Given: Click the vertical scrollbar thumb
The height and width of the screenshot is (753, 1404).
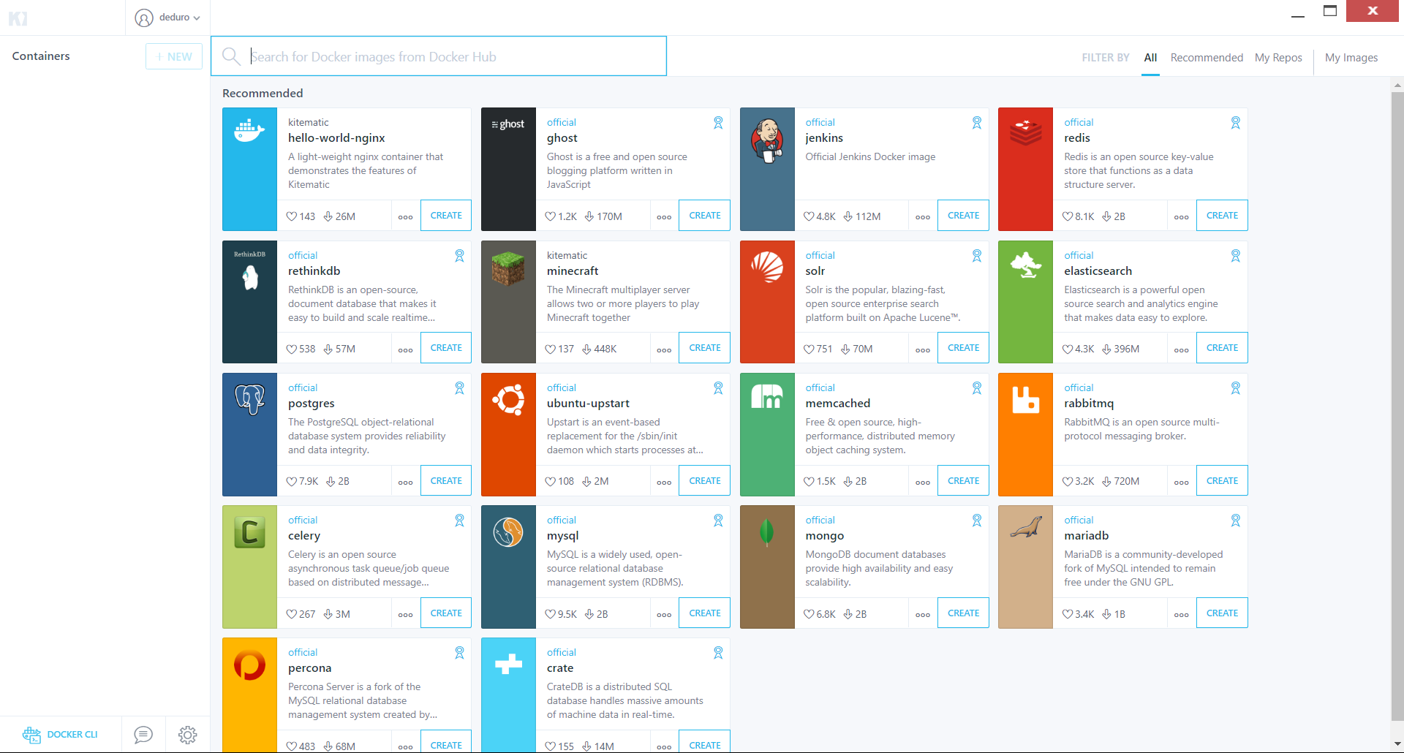Looking at the screenshot, I should tap(1397, 406).
